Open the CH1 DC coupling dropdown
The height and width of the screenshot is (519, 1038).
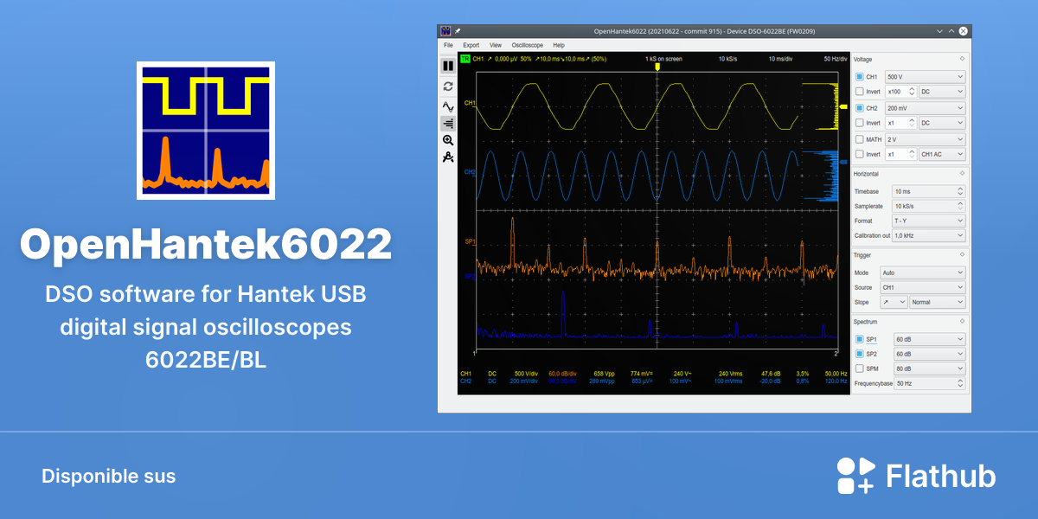click(x=941, y=92)
